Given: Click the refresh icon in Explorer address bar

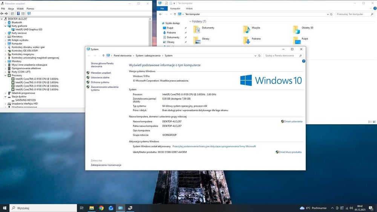Looking at the screenshot, I should tap(331, 14).
